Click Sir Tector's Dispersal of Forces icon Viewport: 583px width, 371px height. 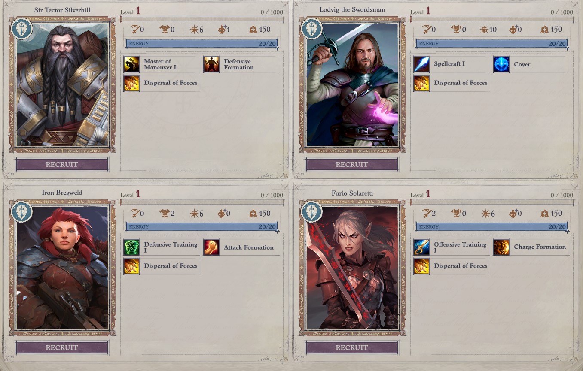tap(131, 83)
